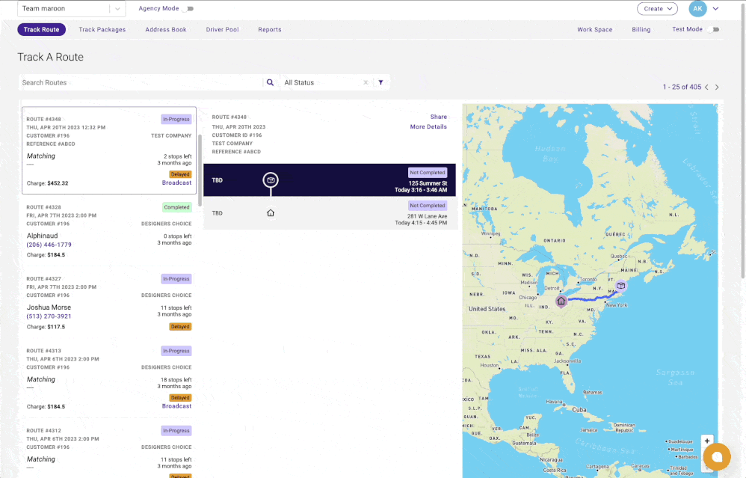Screen dimensions: 746x478
Task: Click the Completed badge on route #4328
Action: [x=176, y=207]
